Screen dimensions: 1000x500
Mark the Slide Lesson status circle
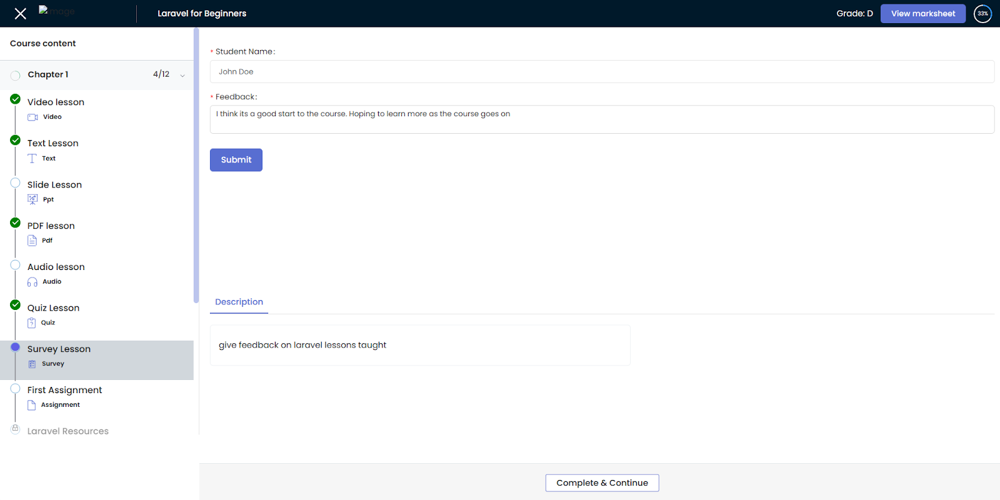click(x=16, y=182)
